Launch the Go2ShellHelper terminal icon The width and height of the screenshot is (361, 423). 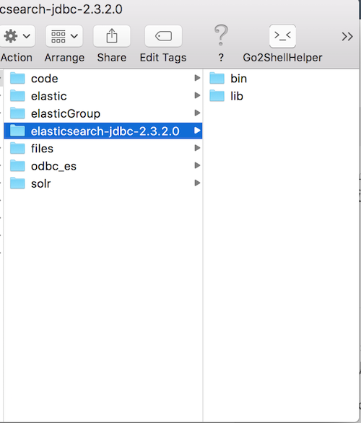click(x=282, y=36)
